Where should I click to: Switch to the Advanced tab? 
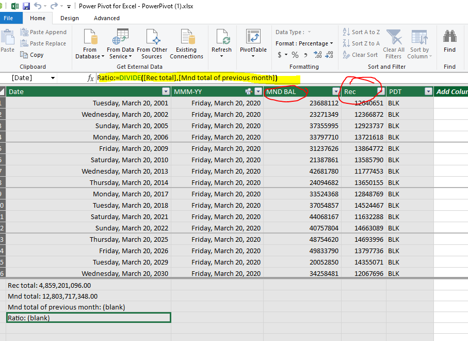pos(107,18)
